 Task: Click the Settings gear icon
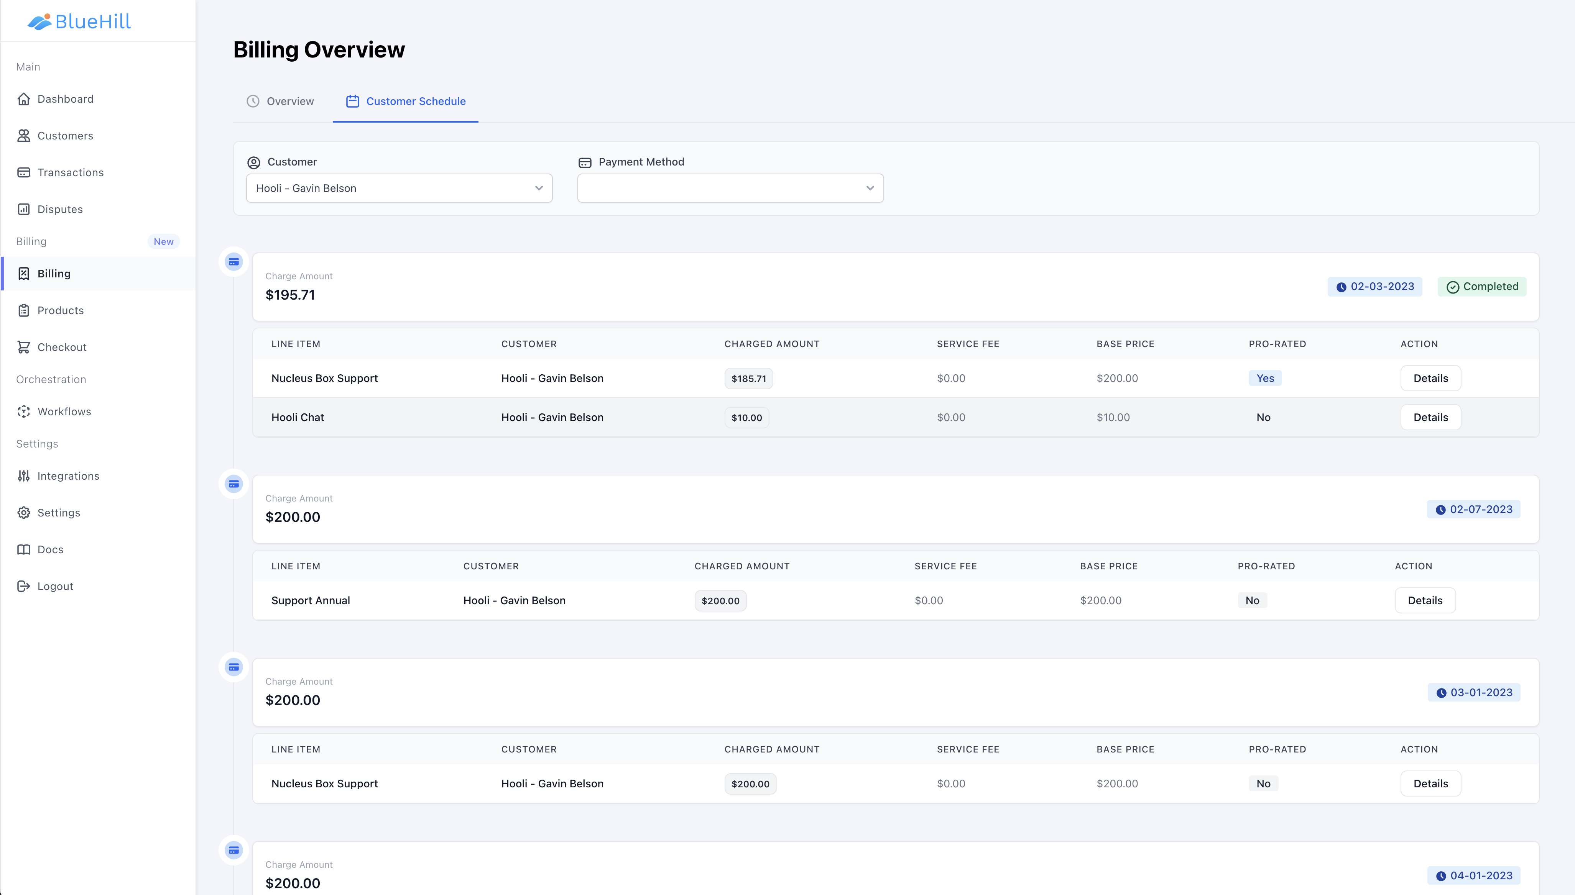(23, 513)
